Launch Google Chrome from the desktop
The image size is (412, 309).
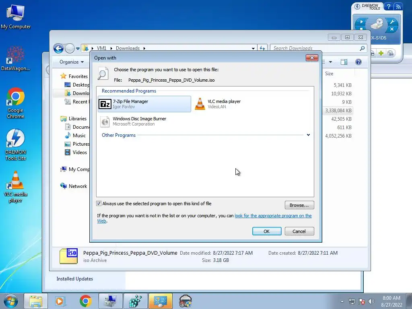[16, 103]
